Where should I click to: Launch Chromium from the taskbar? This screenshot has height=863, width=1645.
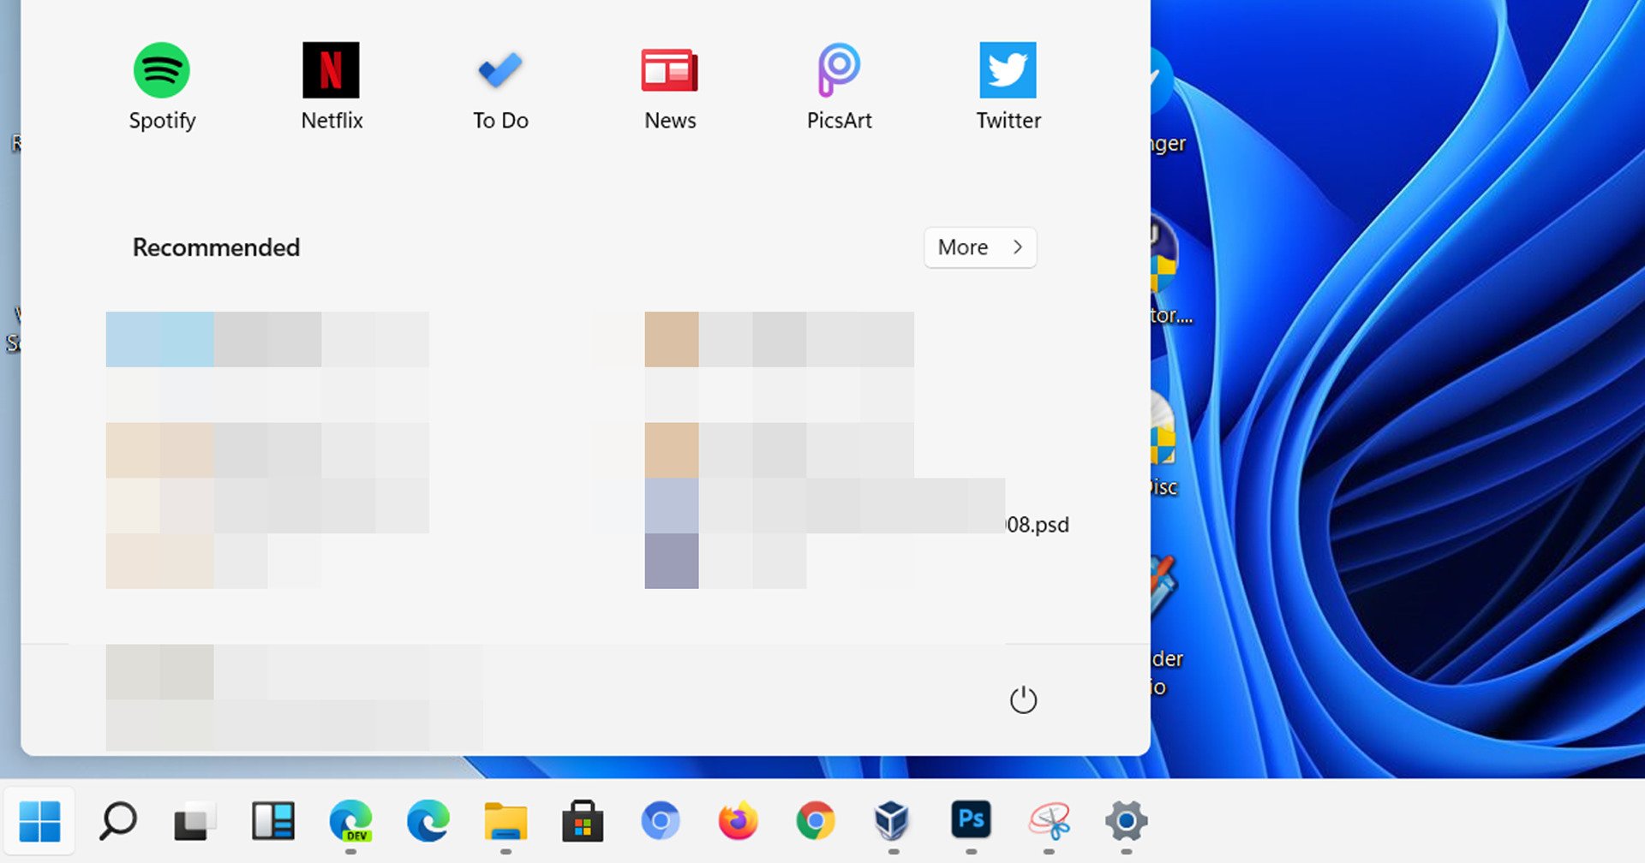coord(661,822)
